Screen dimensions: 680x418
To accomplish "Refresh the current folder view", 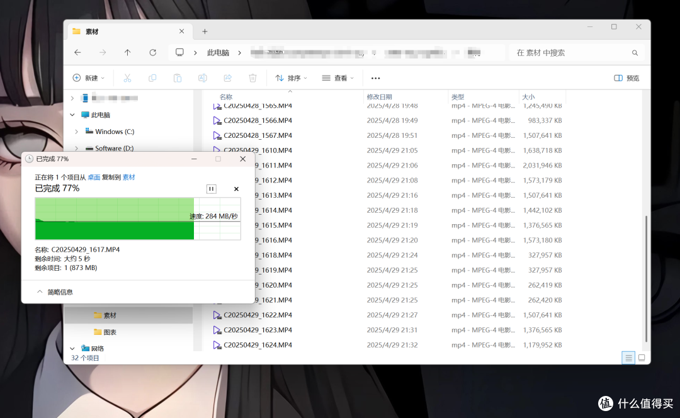I will point(152,52).
